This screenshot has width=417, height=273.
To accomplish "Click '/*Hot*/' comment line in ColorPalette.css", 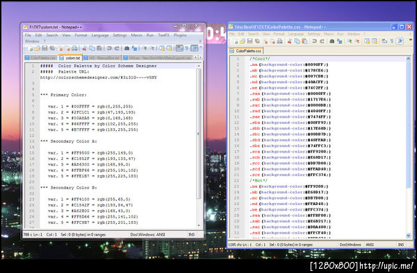I will tap(259, 180).
